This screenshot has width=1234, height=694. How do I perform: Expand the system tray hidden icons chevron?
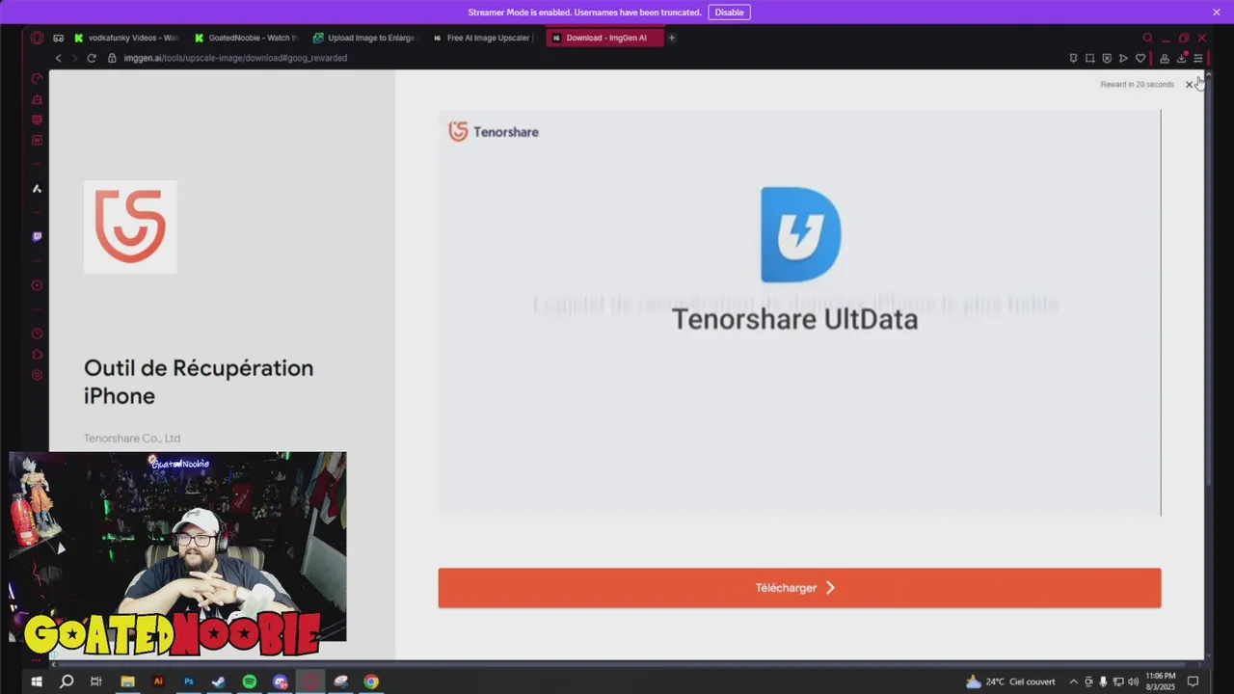1073,681
